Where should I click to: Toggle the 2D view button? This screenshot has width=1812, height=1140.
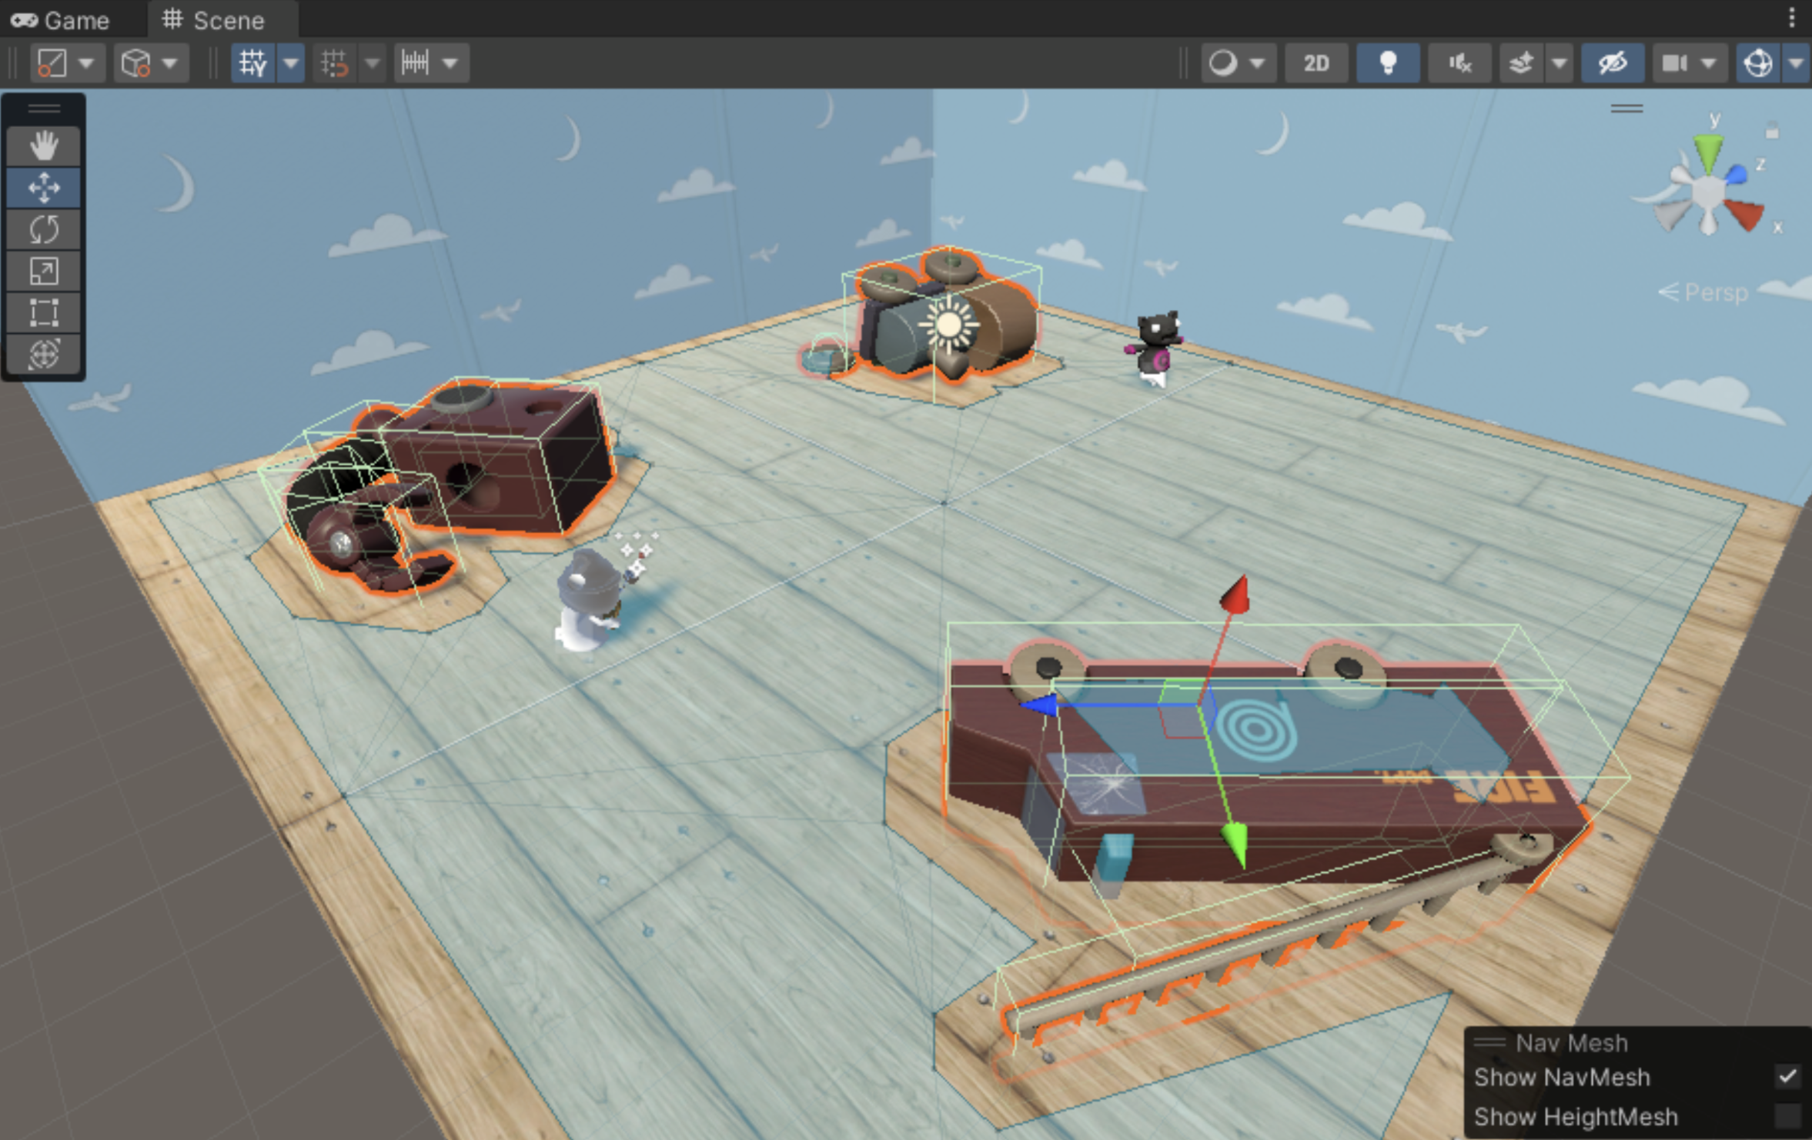tap(1316, 63)
